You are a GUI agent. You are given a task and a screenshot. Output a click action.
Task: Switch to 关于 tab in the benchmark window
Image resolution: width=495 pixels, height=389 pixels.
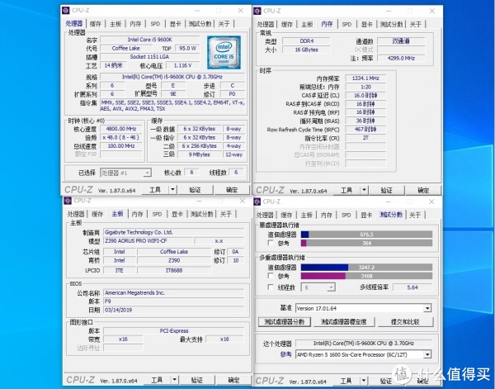click(x=415, y=215)
